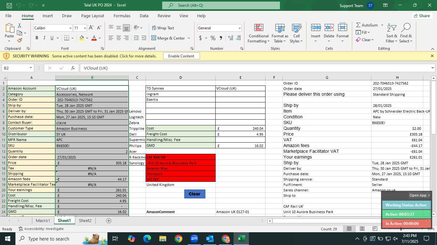Switch to the Page Layout ribbon tab
437x245 pixels.
pos(92,16)
